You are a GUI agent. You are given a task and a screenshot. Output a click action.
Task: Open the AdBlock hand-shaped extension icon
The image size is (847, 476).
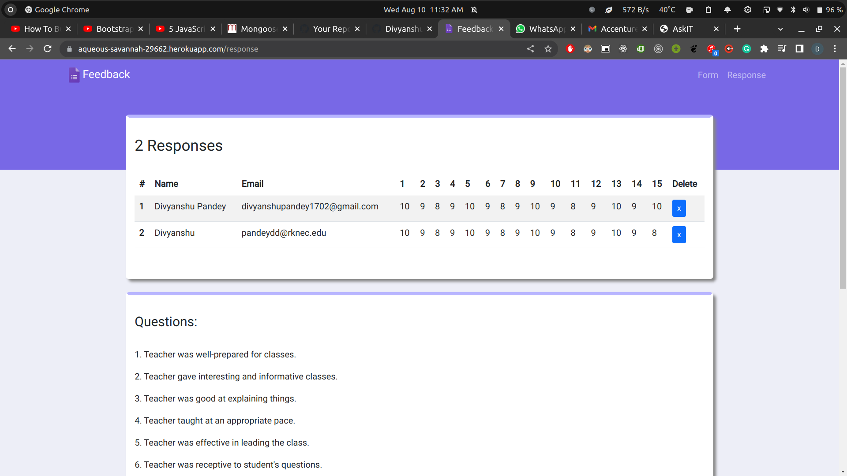click(570, 49)
